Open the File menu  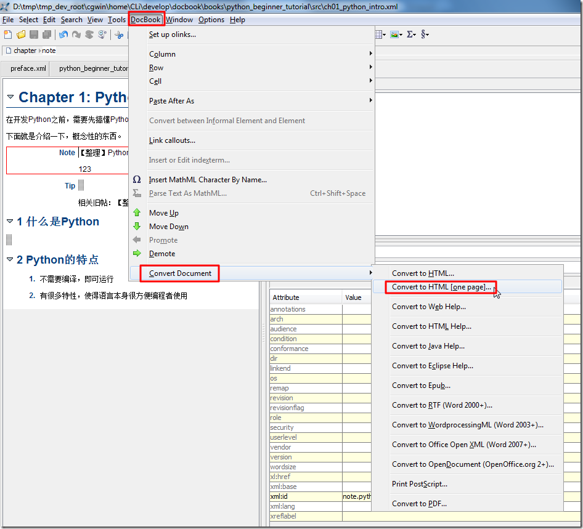pyautogui.click(x=8, y=20)
